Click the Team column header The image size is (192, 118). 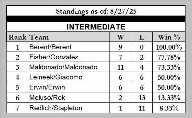point(69,37)
